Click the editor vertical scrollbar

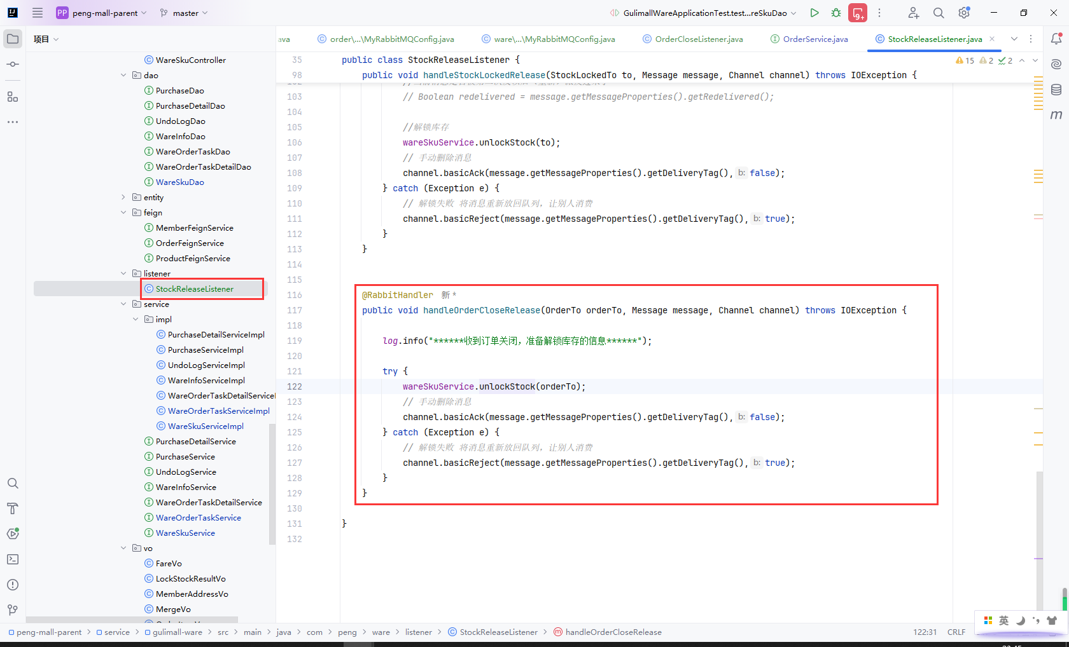coord(1040,540)
